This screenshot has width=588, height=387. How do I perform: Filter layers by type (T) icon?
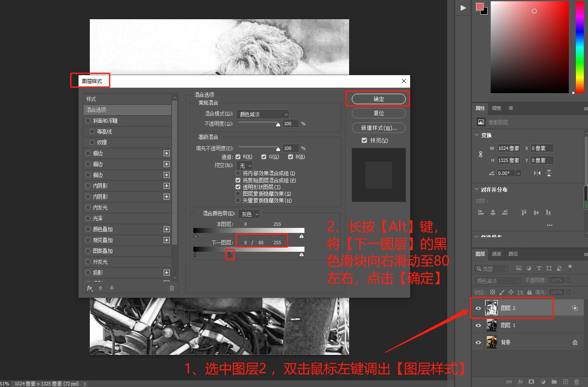click(539, 268)
